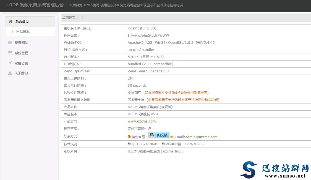
Task: Click the VIP客户群：177676285 number
Action: (184, 144)
